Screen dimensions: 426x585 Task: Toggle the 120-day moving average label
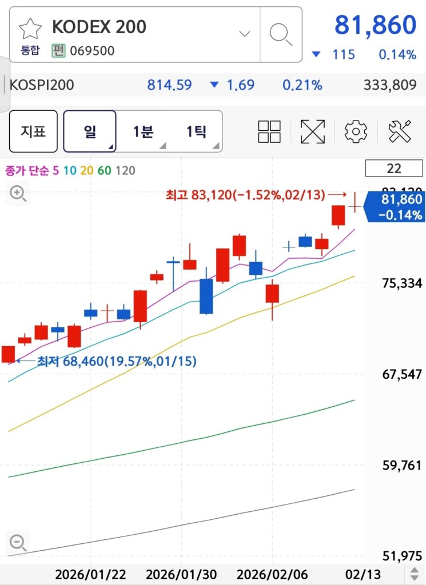pos(125,170)
